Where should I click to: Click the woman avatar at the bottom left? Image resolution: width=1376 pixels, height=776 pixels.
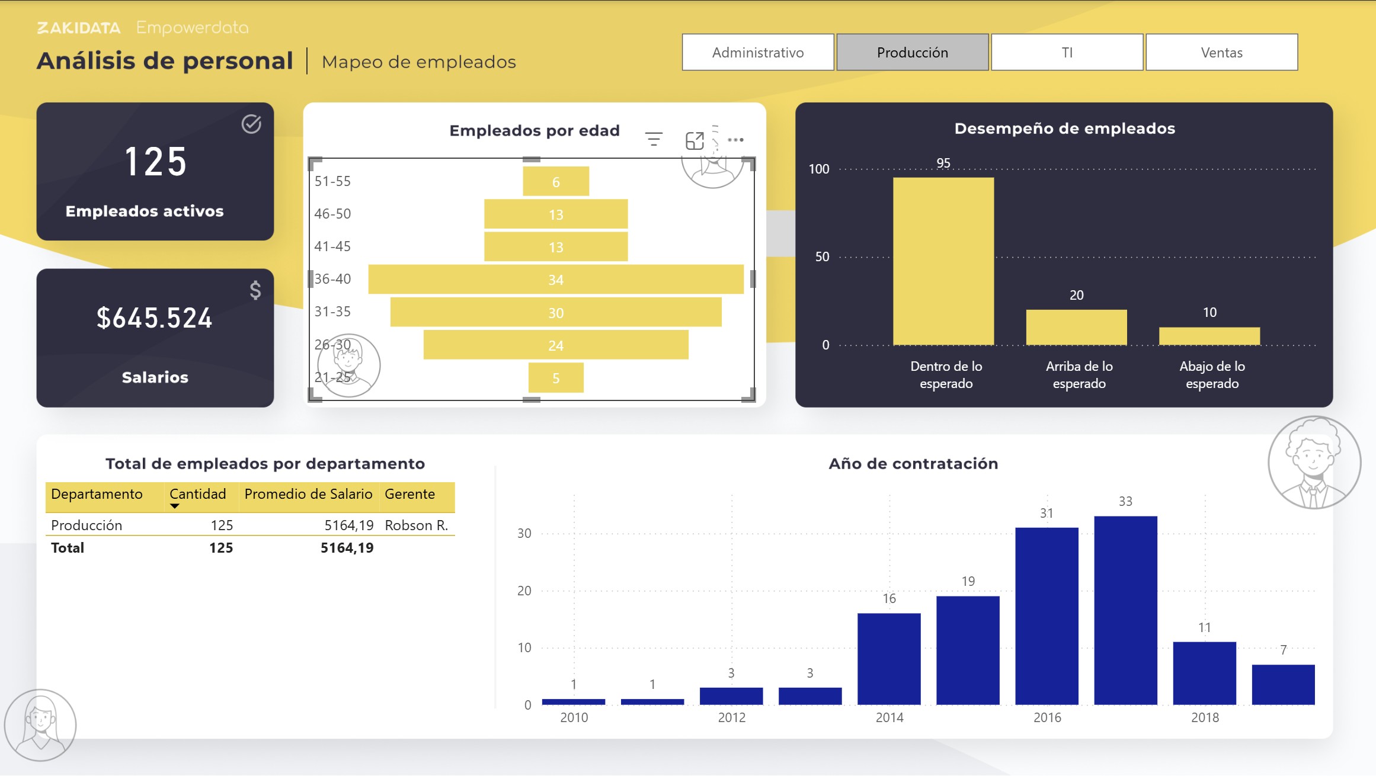[x=40, y=724]
